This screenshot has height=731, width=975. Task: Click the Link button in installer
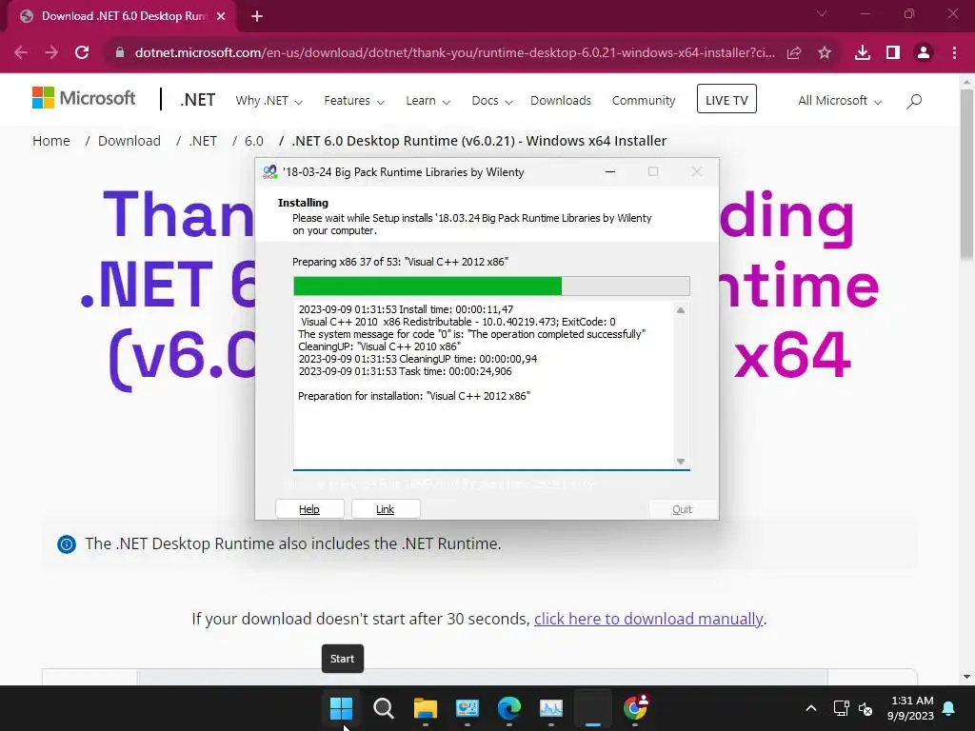click(386, 509)
